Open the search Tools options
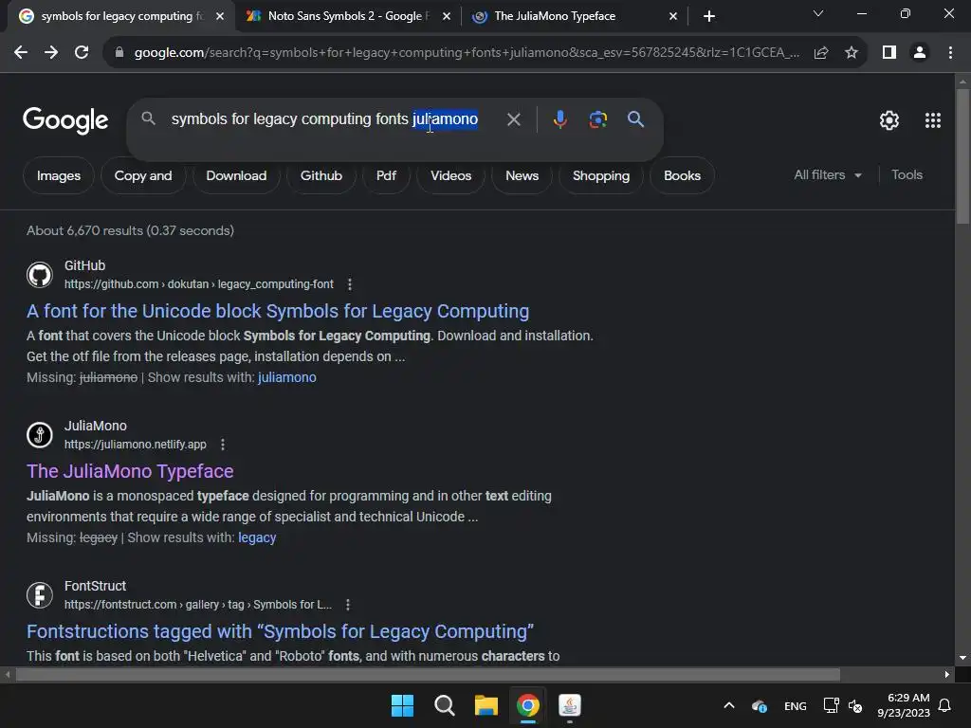Screen dimensions: 971x728 coord(907,175)
